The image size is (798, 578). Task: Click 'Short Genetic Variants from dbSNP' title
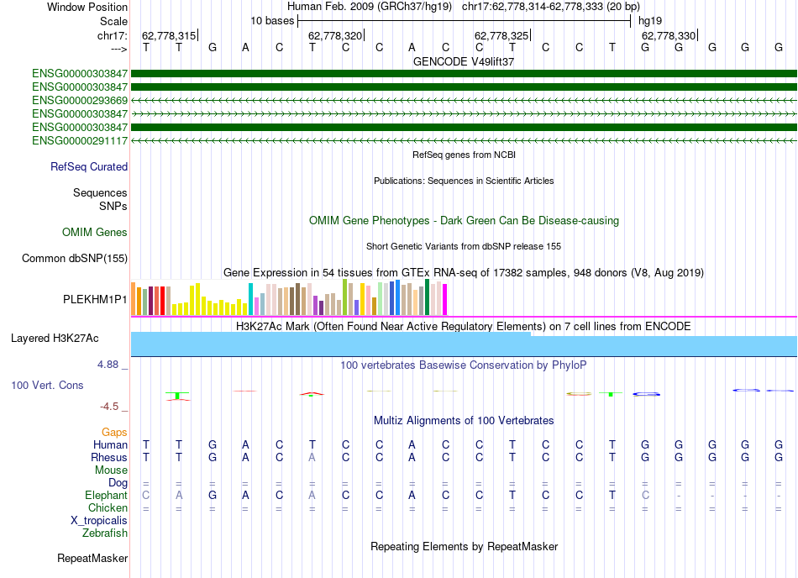464,246
